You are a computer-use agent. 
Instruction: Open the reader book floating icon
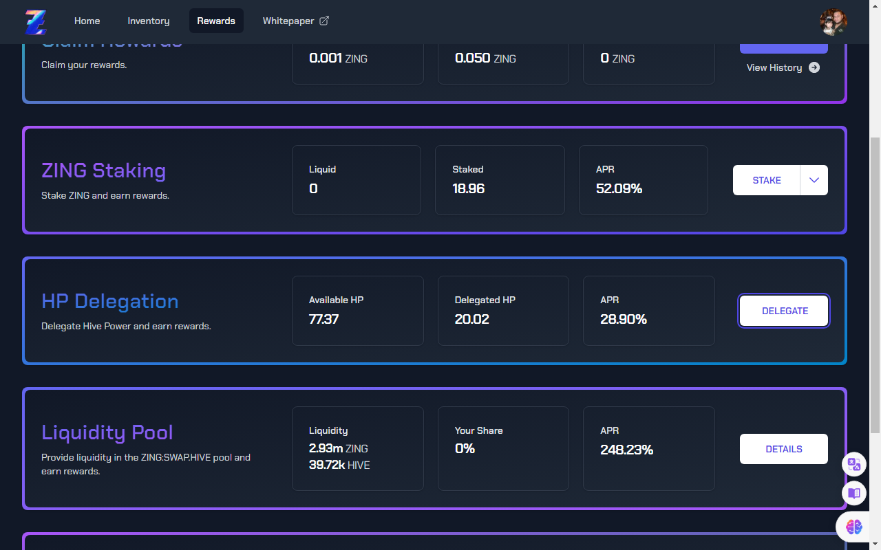coord(854,493)
